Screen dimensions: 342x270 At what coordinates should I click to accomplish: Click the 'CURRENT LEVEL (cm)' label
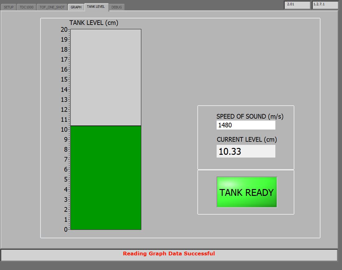247,140
